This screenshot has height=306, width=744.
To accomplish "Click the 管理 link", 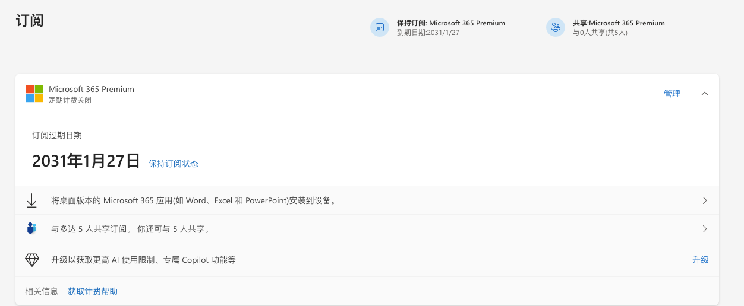I will click(x=672, y=94).
